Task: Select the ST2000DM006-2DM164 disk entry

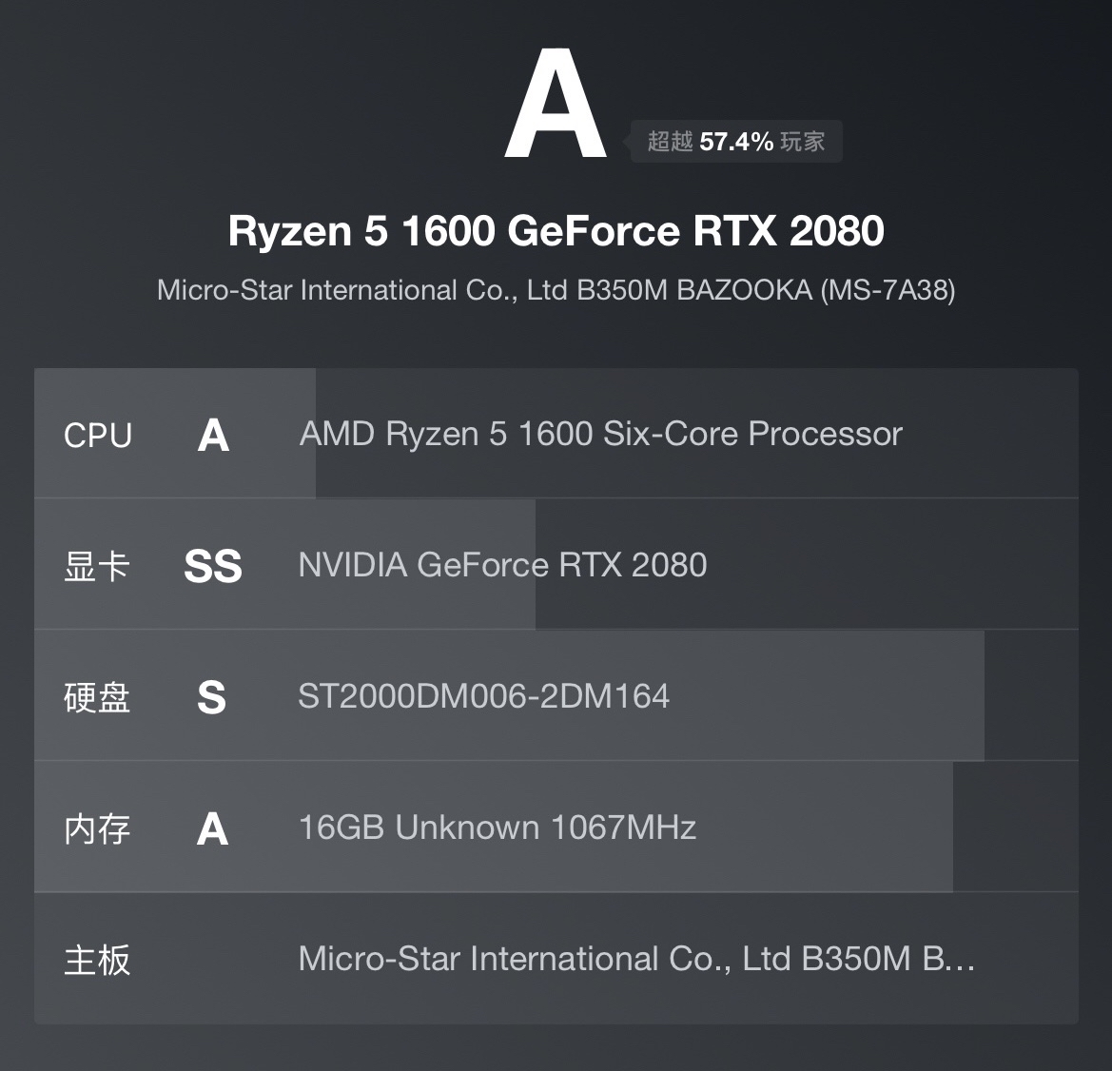Action: (483, 696)
